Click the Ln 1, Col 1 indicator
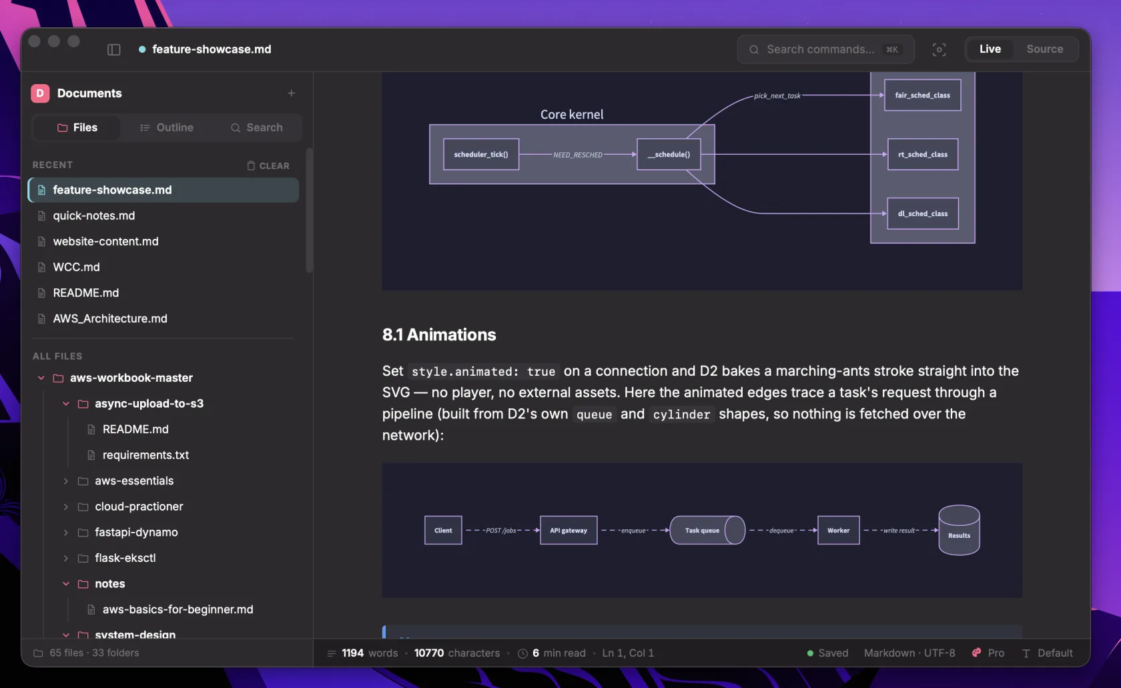The image size is (1121, 688). 628,653
